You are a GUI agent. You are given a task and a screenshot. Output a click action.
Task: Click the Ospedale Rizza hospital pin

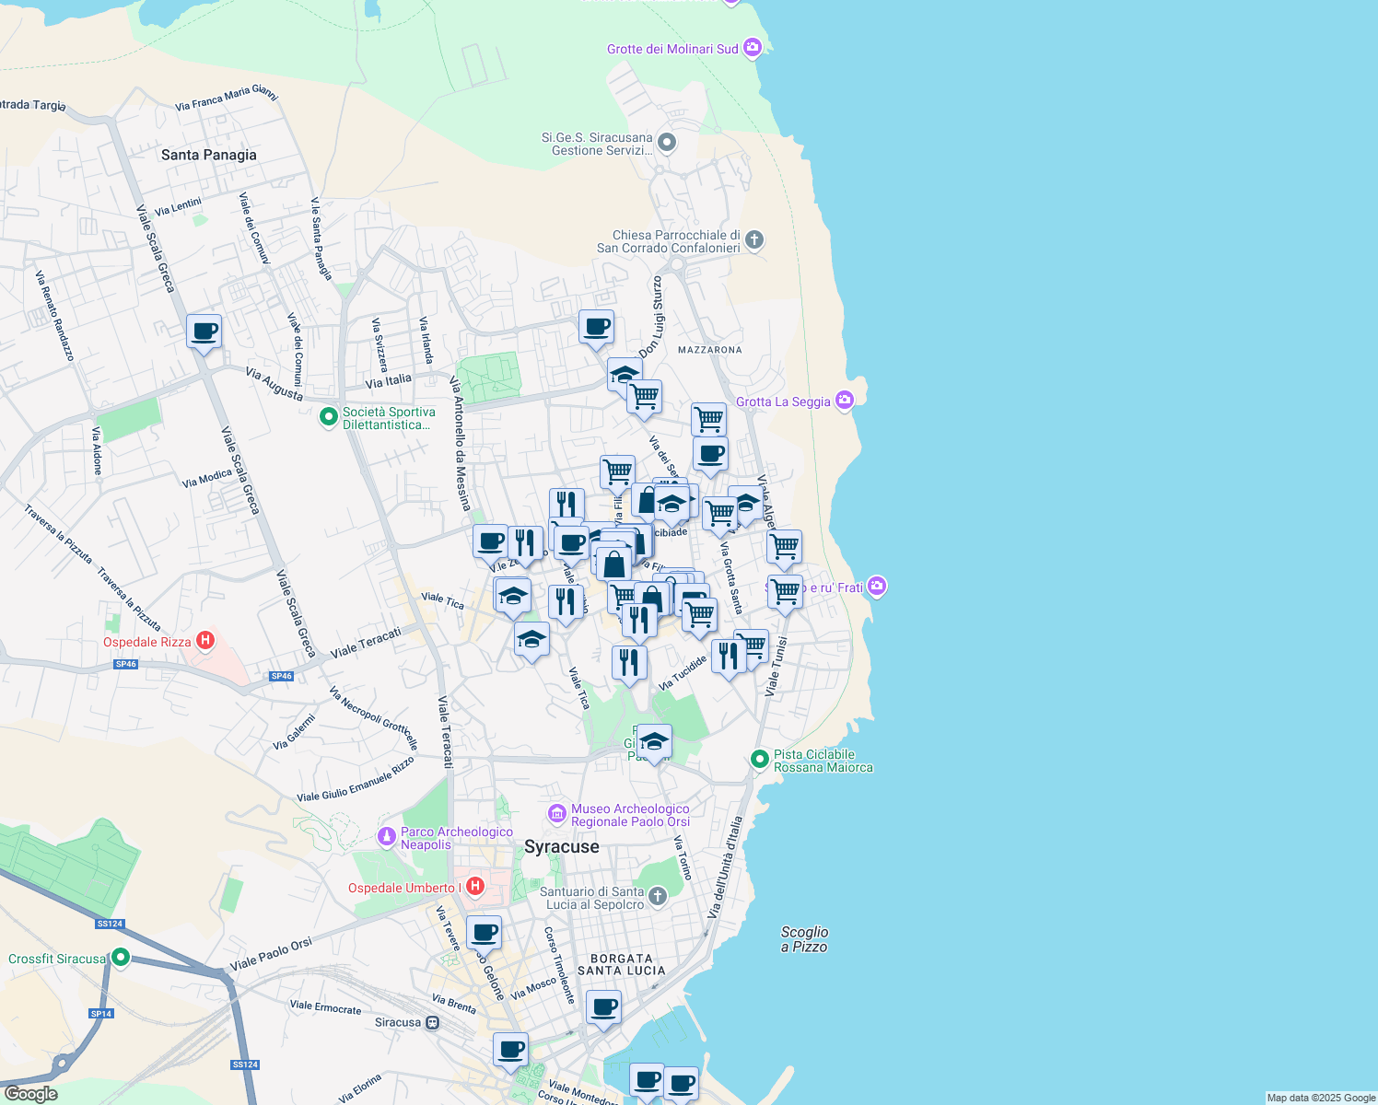[x=205, y=640]
